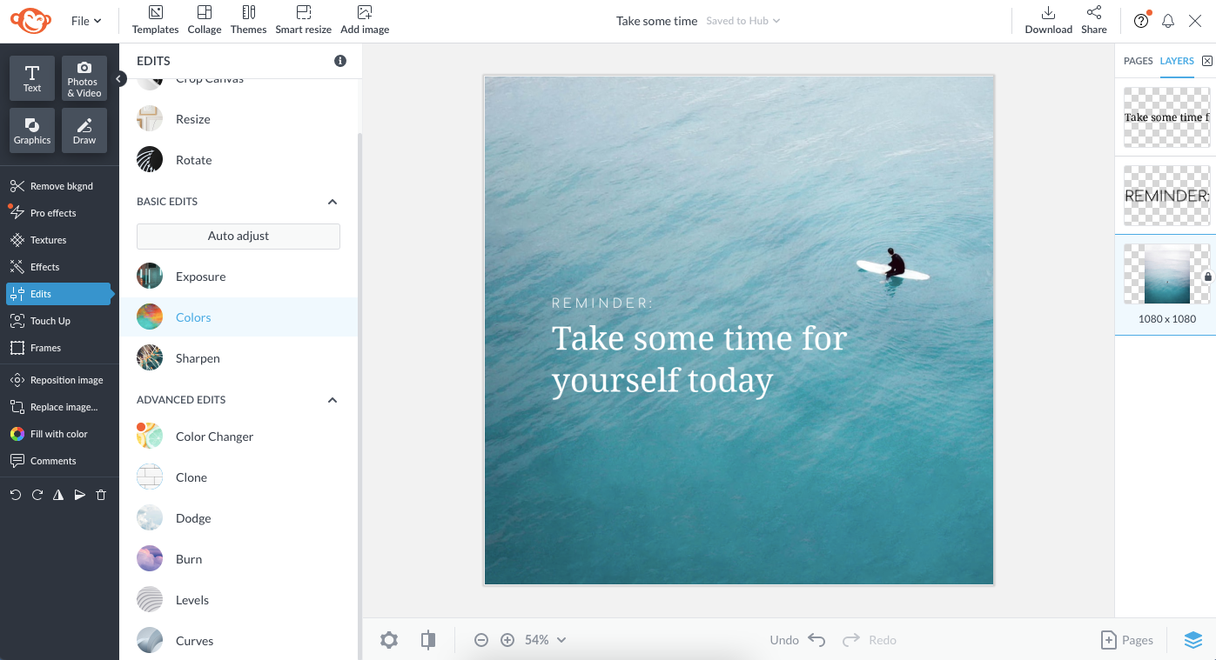Image resolution: width=1216 pixels, height=660 pixels.
Task: Open Pro effects
Action: click(x=59, y=213)
